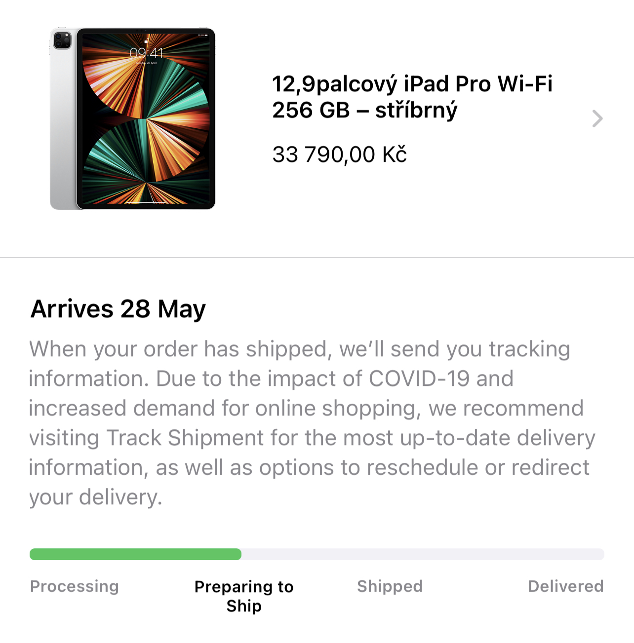The height and width of the screenshot is (643, 634).
Task: Select the Shipped status step
Action: tap(390, 586)
